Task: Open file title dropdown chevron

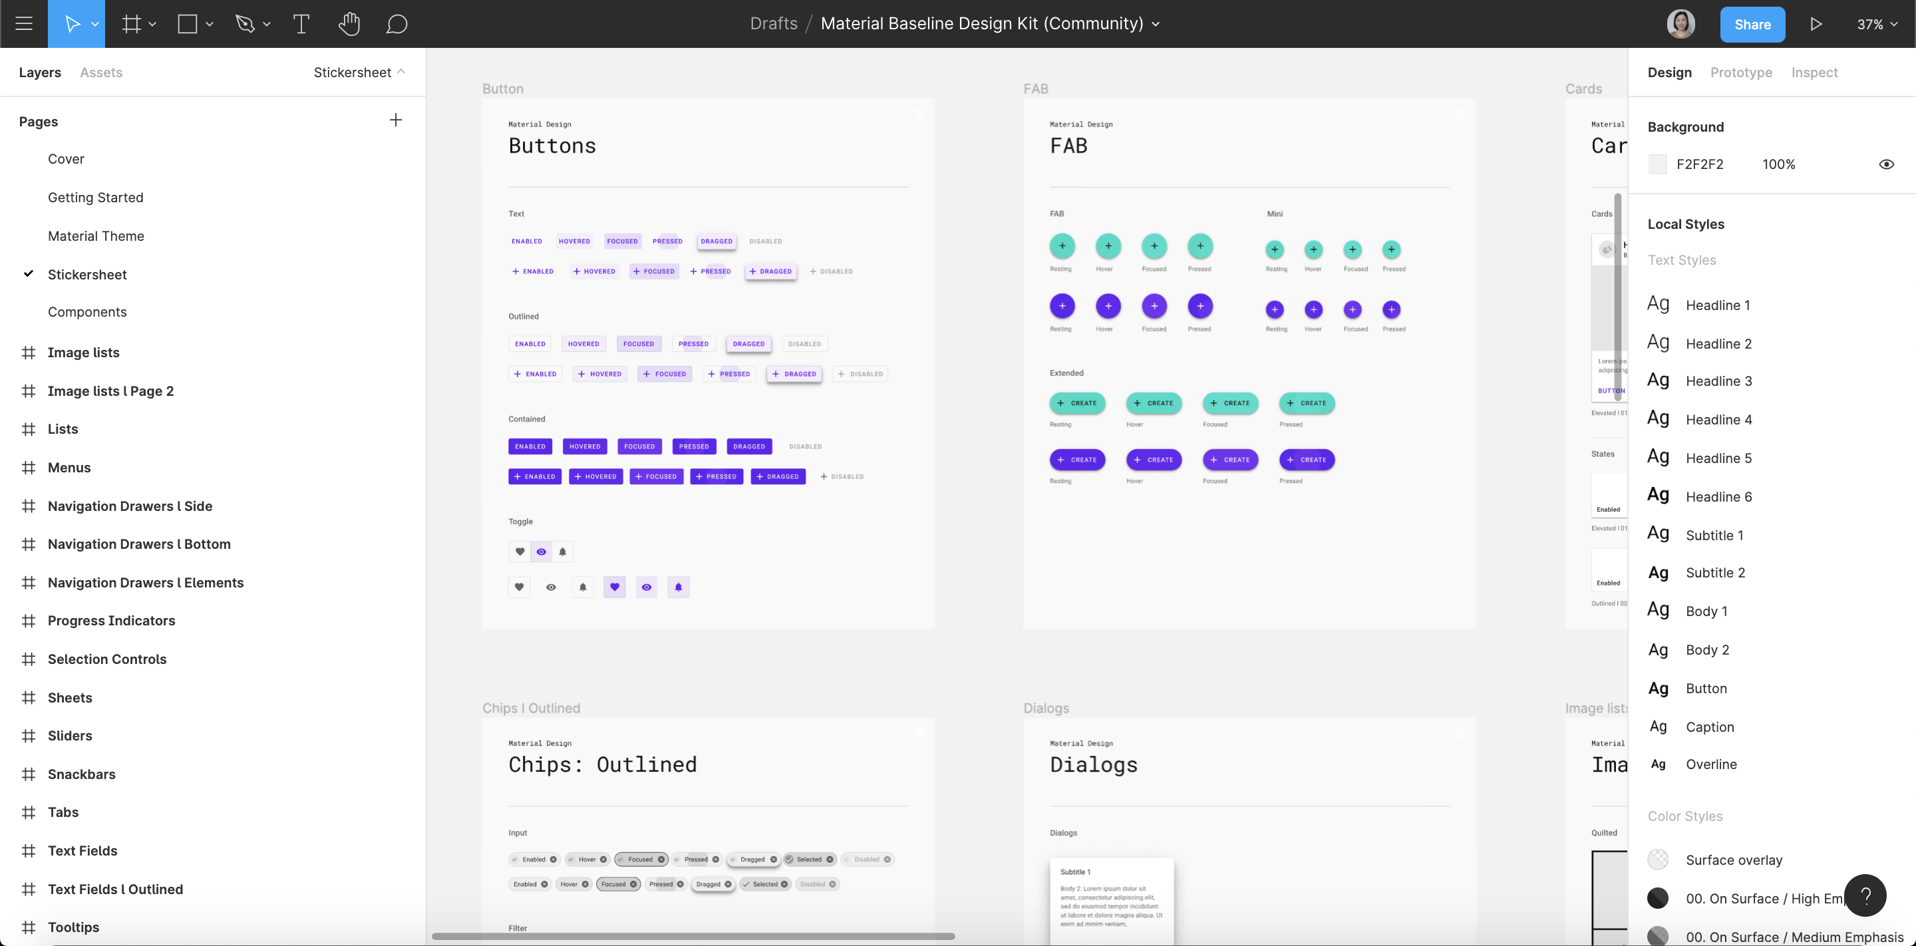Action: click(x=1156, y=24)
